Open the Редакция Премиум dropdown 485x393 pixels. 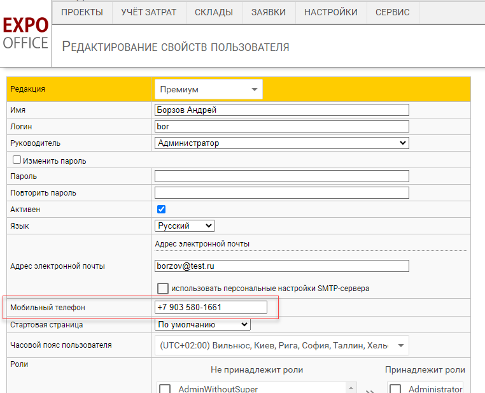[208, 90]
